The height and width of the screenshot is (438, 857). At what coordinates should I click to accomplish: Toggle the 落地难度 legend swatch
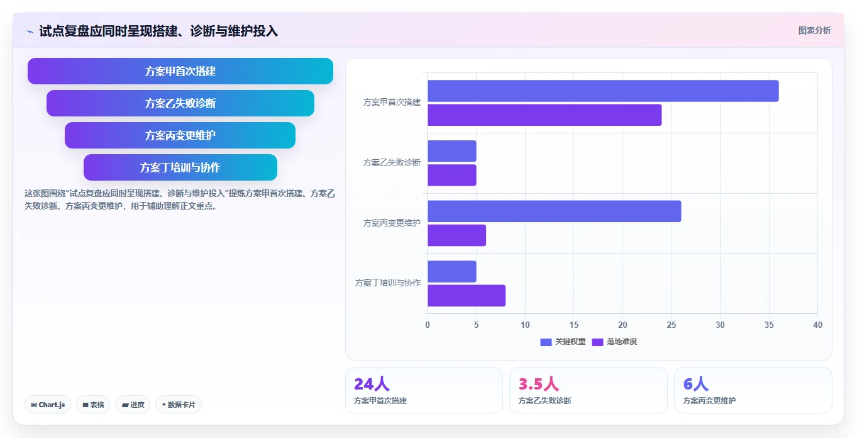[x=597, y=342]
